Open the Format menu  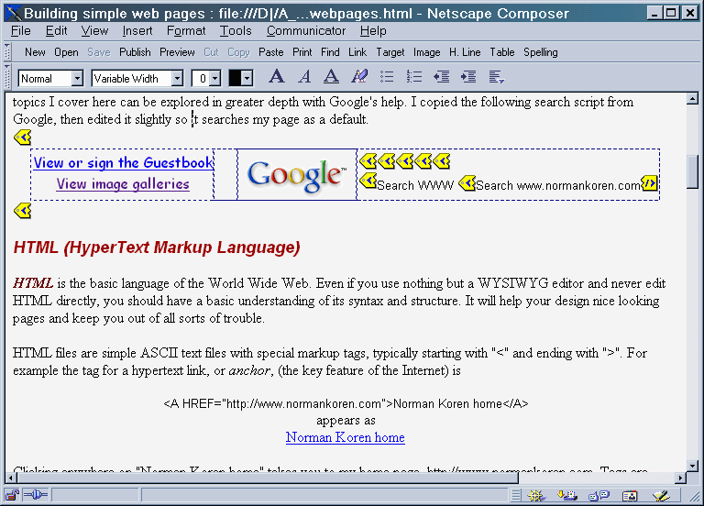(x=186, y=30)
